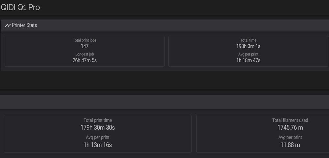Select the Total filament used label
The height and width of the screenshot is (158, 329).
[x=290, y=121]
